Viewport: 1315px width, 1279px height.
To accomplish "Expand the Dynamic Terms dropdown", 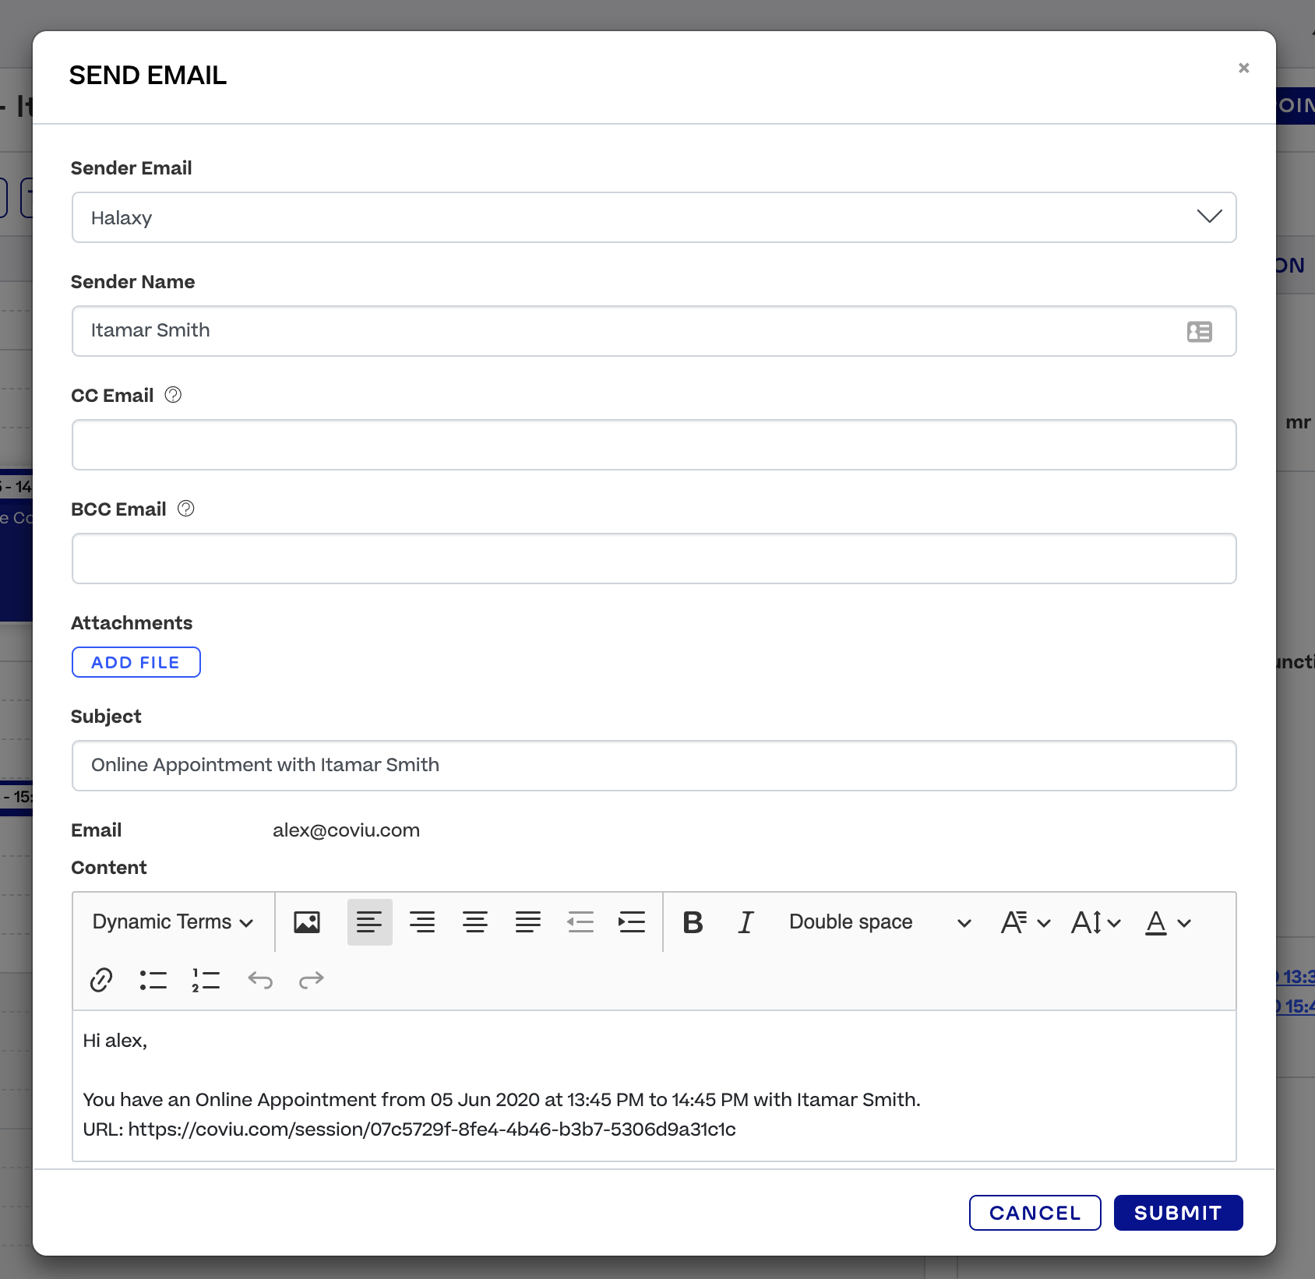I will click(171, 922).
